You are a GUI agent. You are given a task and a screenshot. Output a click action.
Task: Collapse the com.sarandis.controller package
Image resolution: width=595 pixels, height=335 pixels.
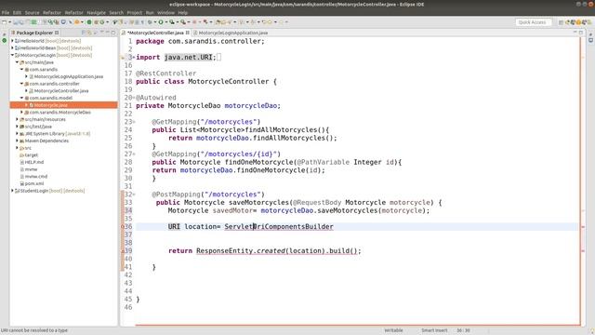click(x=21, y=84)
